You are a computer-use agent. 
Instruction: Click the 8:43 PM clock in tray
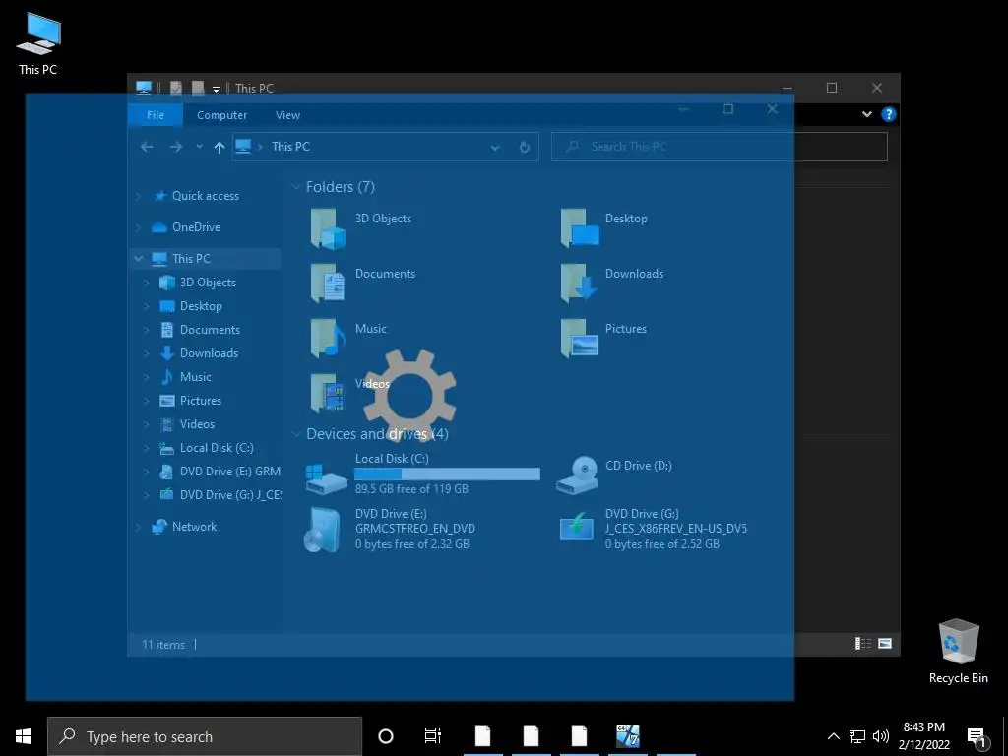(x=923, y=727)
